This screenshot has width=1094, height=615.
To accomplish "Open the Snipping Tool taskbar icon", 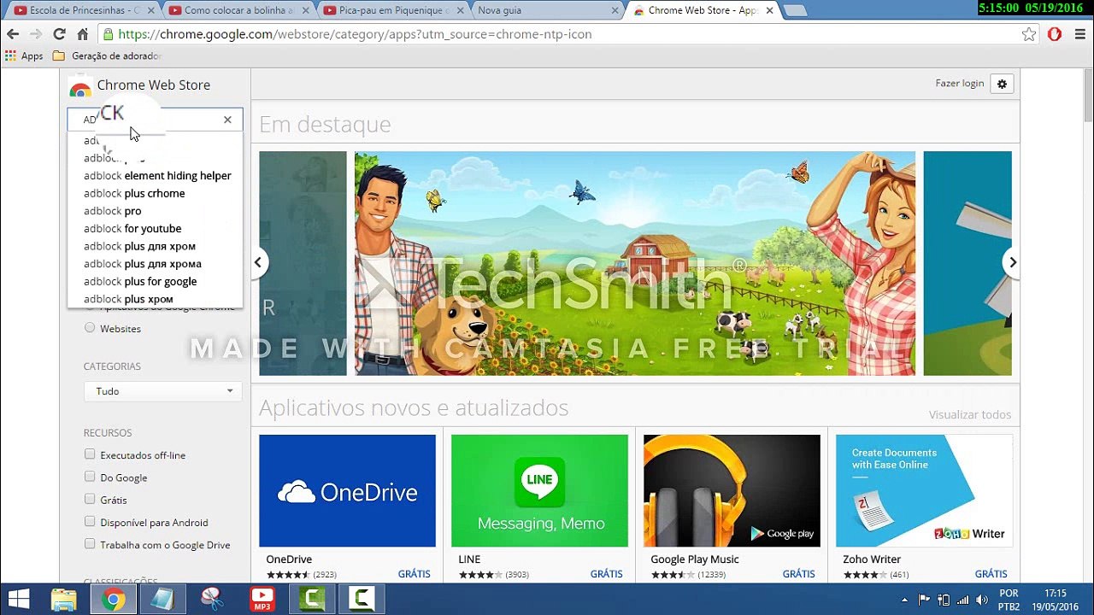I will [x=211, y=599].
